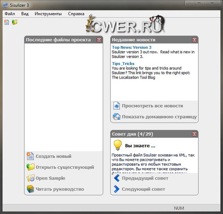
Task: Click the new project toolbar icon
Action: coord(7,22)
